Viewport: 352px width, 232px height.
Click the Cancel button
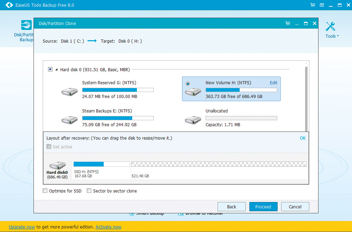295,207
